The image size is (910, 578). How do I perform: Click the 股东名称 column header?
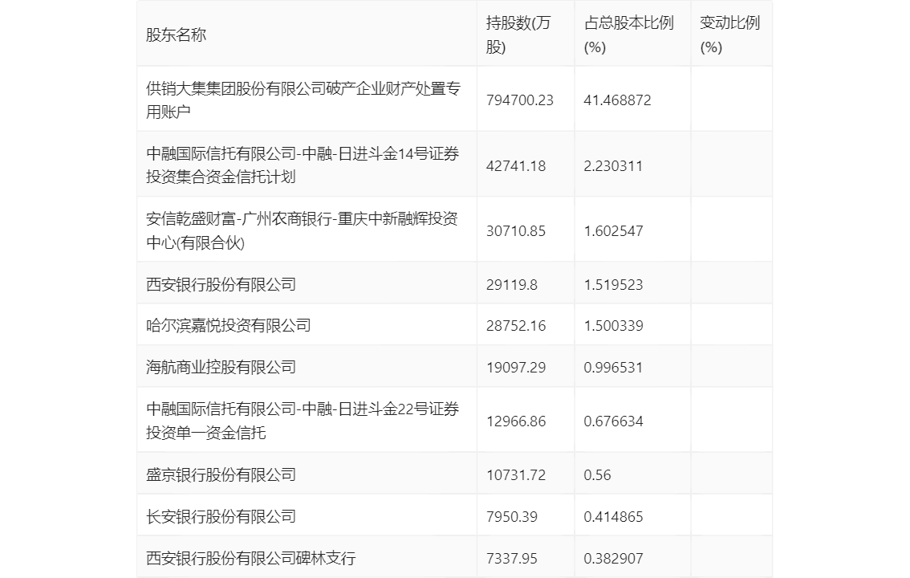176,35
